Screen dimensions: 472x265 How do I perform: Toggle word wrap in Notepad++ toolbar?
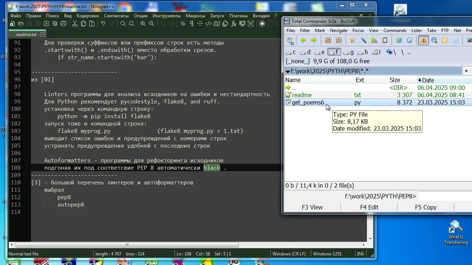pyautogui.click(x=183, y=24)
